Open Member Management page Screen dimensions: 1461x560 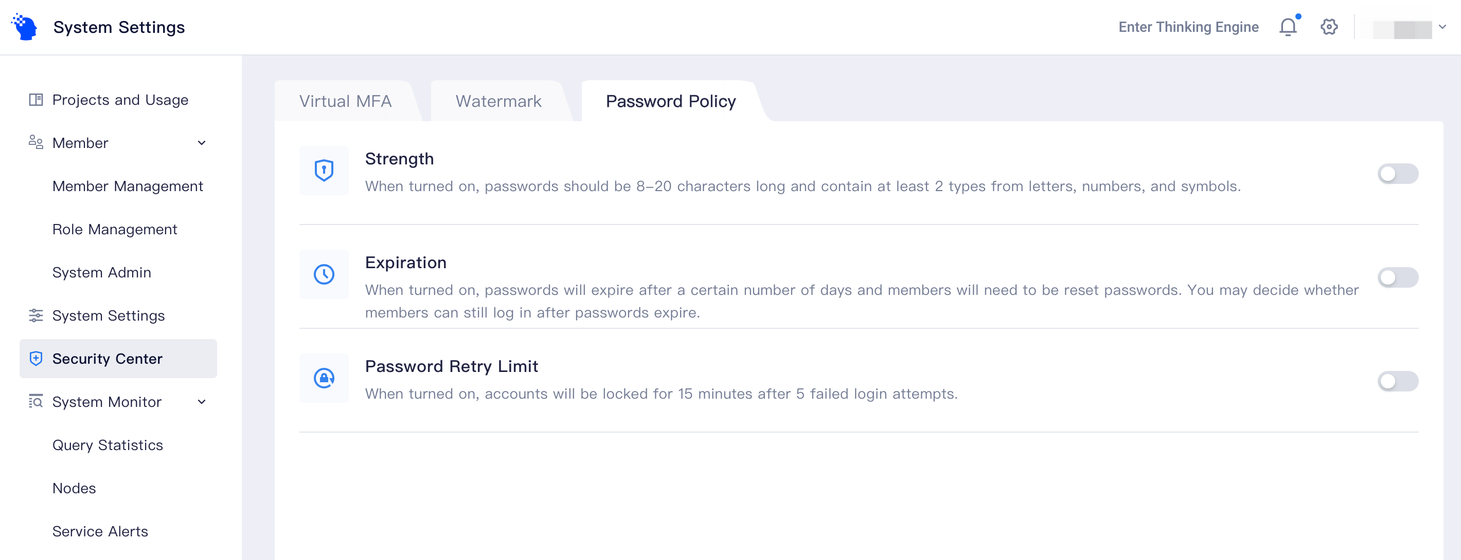128,186
